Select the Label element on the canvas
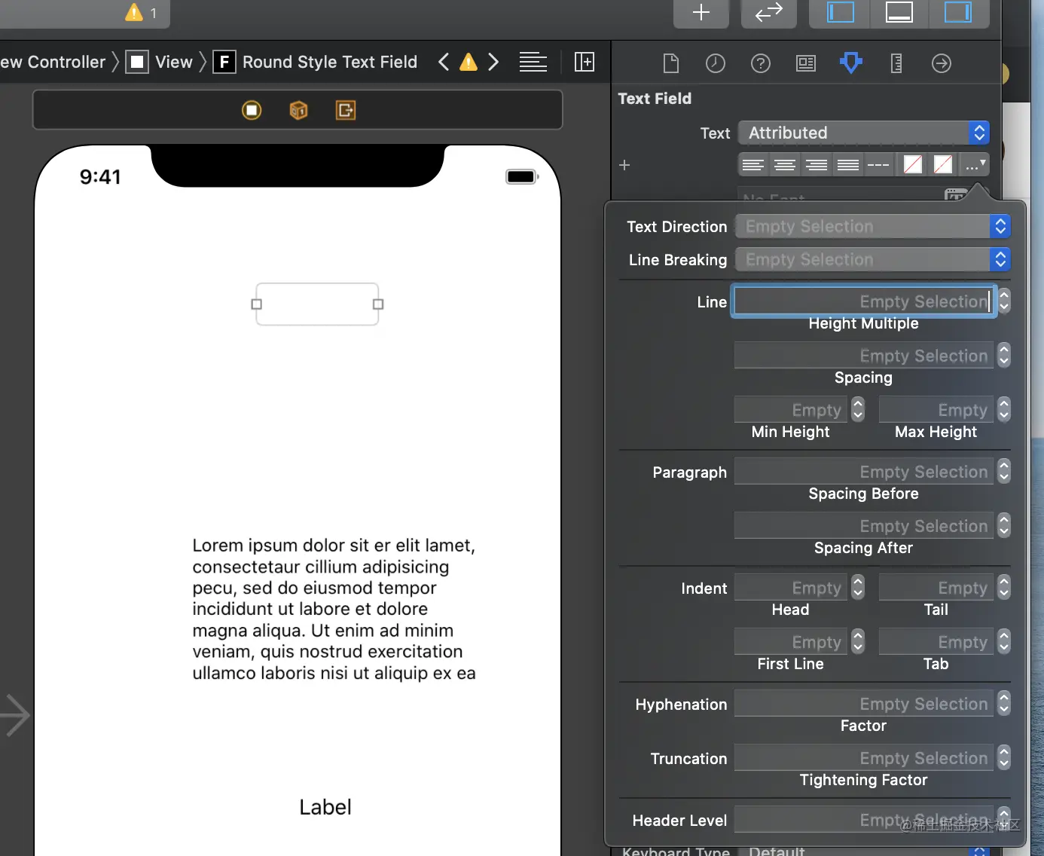1044x856 pixels. (x=325, y=807)
